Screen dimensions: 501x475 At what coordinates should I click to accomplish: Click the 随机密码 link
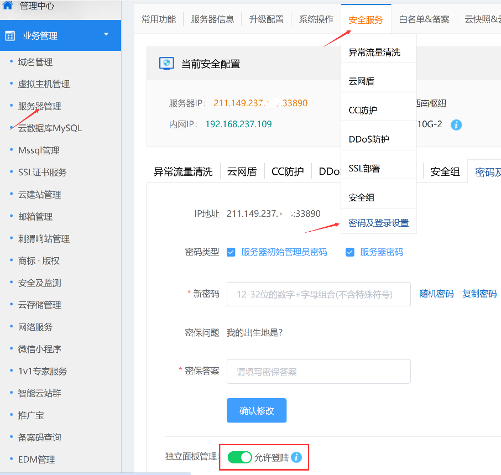pyautogui.click(x=436, y=294)
